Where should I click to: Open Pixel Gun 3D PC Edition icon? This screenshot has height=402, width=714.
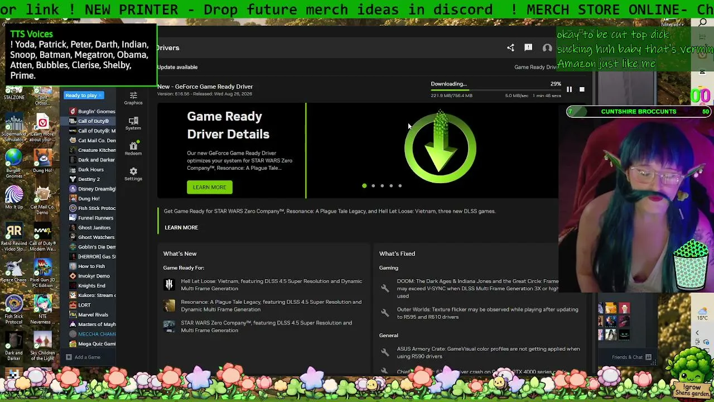42,273
